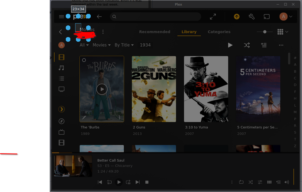Play The 'Burbs from poster overlay
Viewport: 302px width, 192px height.
pos(102,89)
